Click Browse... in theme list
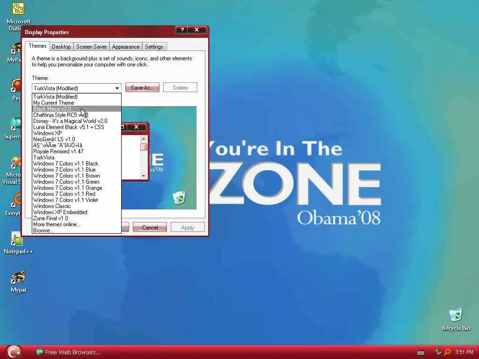 (x=77, y=230)
